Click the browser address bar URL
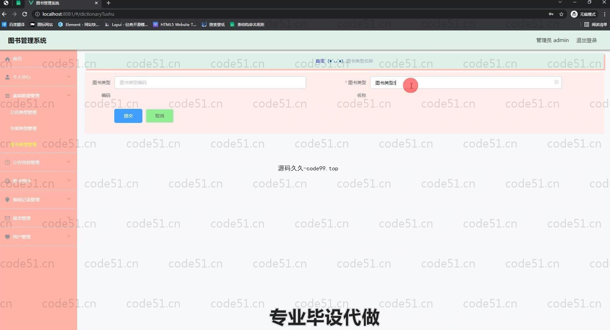This screenshot has width=610, height=330. click(78, 14)
